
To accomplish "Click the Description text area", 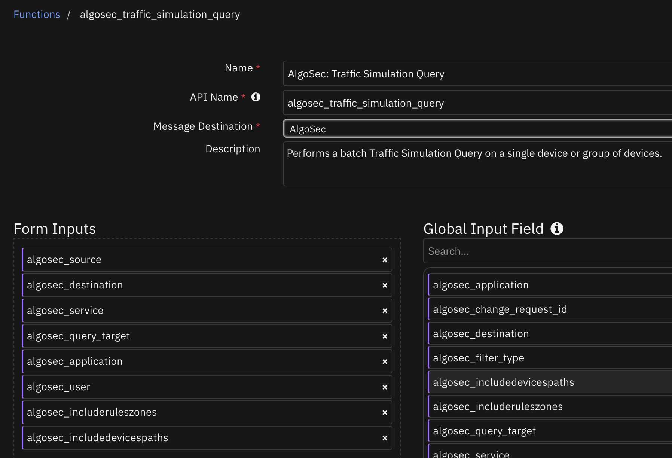I will click(x=477, y=164).
